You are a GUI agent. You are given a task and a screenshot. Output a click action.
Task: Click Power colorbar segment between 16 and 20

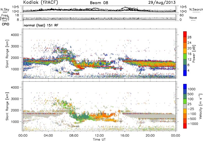(x=185, y=51)
